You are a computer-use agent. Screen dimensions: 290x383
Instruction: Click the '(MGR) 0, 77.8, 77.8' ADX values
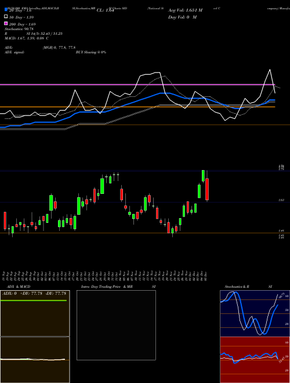tap(59, 48)
